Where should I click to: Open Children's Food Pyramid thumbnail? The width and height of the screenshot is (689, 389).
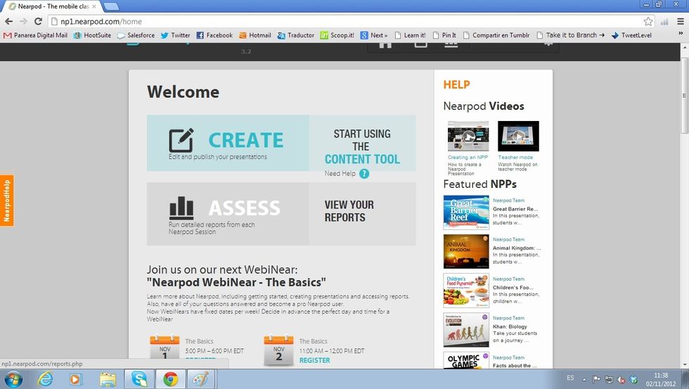pyautogui.click(x=466, y=291)
